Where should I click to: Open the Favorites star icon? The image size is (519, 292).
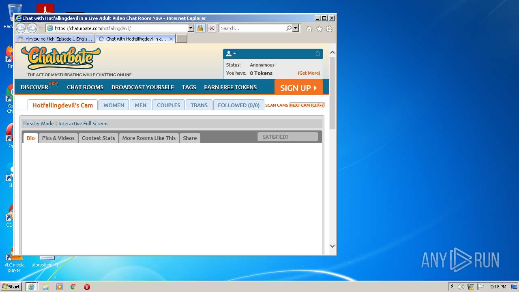319,29
